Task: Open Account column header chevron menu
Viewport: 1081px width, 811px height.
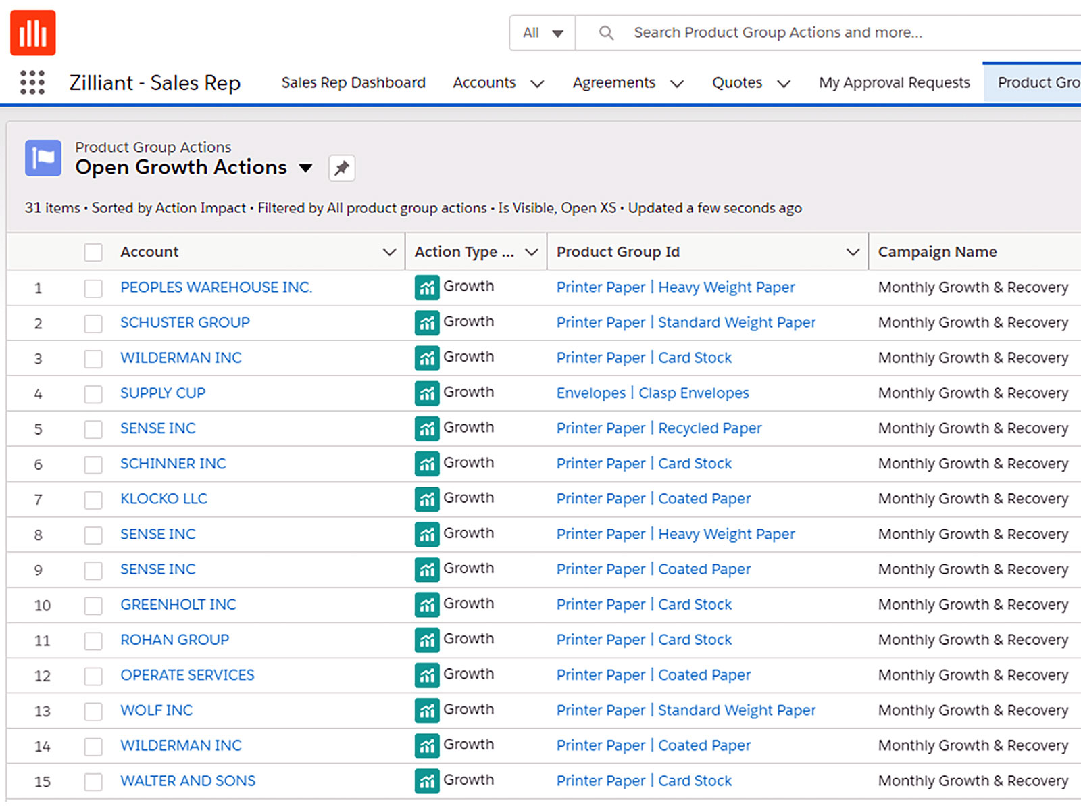Action: click(x=389, y=252)
